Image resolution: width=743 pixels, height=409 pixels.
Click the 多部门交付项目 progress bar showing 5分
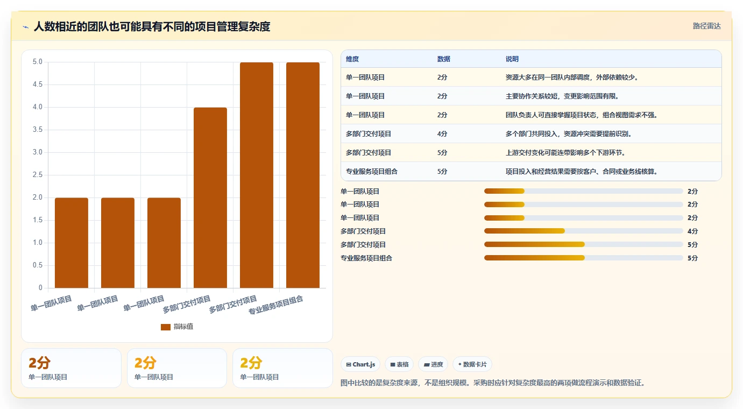click(584, 244)
